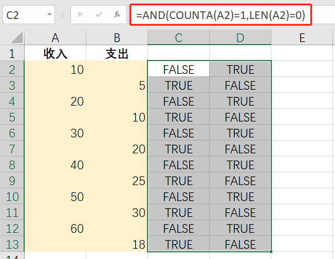Click cell C4 showing FALSE

click(178, 101)
